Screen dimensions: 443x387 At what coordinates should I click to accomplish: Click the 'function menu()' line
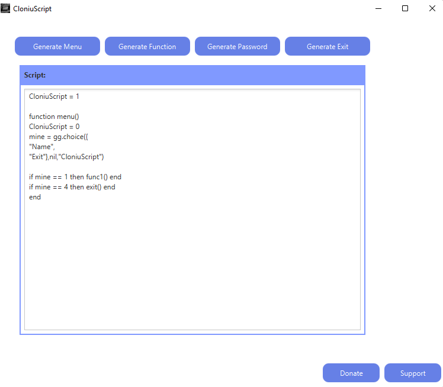click(x=54, y=117)
